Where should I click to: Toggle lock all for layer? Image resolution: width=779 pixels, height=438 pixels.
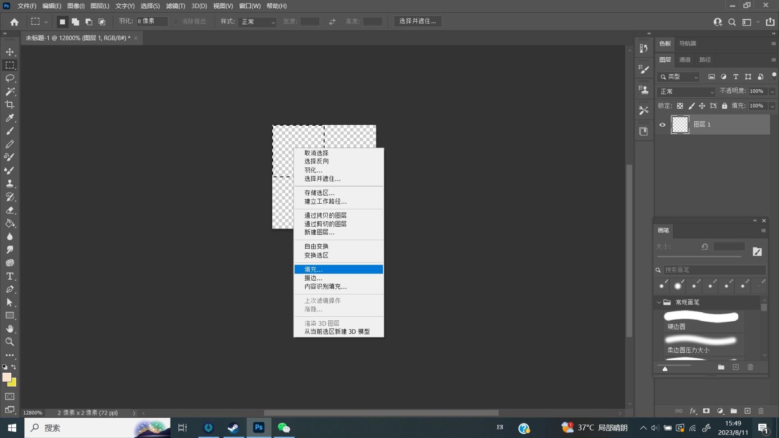pyautogui.click(x=724, y=106)
